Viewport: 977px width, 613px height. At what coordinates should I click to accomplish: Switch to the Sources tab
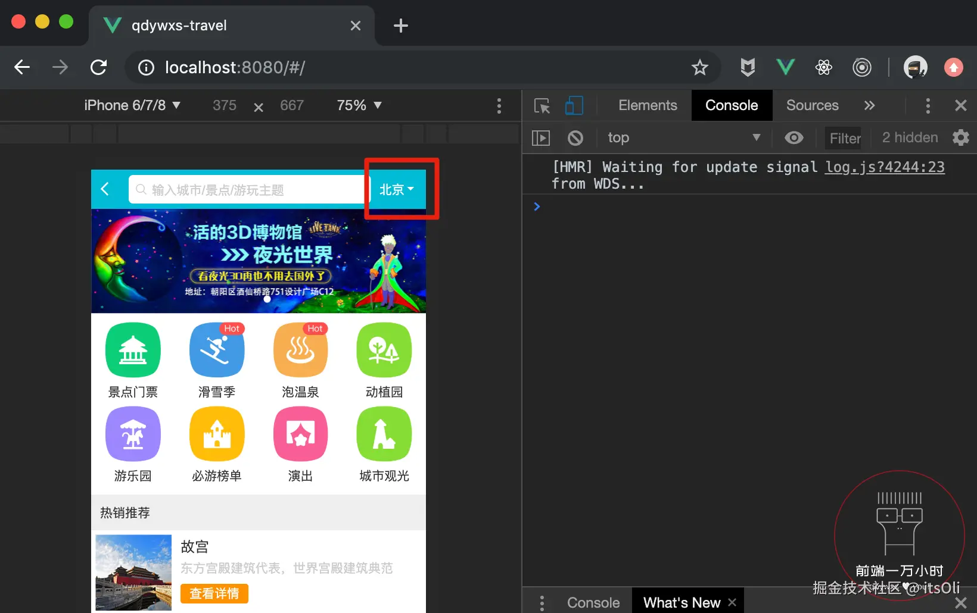click(813, 105)
